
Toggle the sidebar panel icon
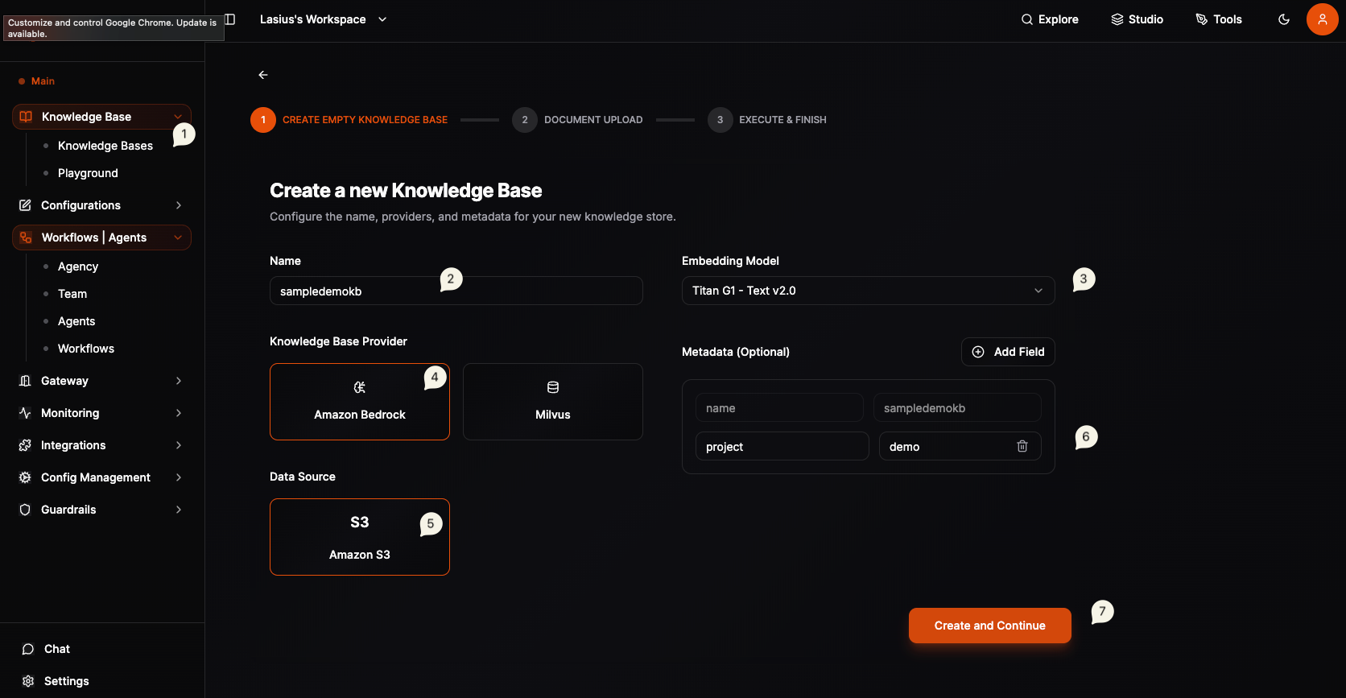point(230,19)
